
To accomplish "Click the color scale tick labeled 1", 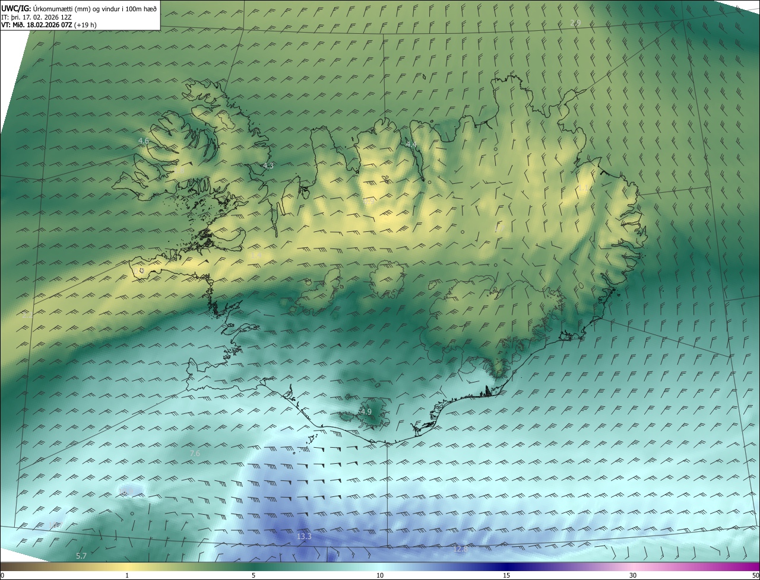I will (x=127, y=575).
